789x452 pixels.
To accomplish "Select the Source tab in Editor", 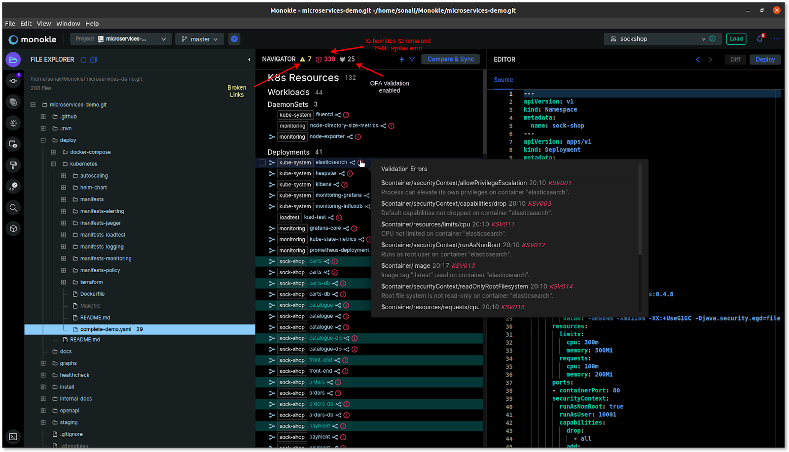I will point(503,80).
